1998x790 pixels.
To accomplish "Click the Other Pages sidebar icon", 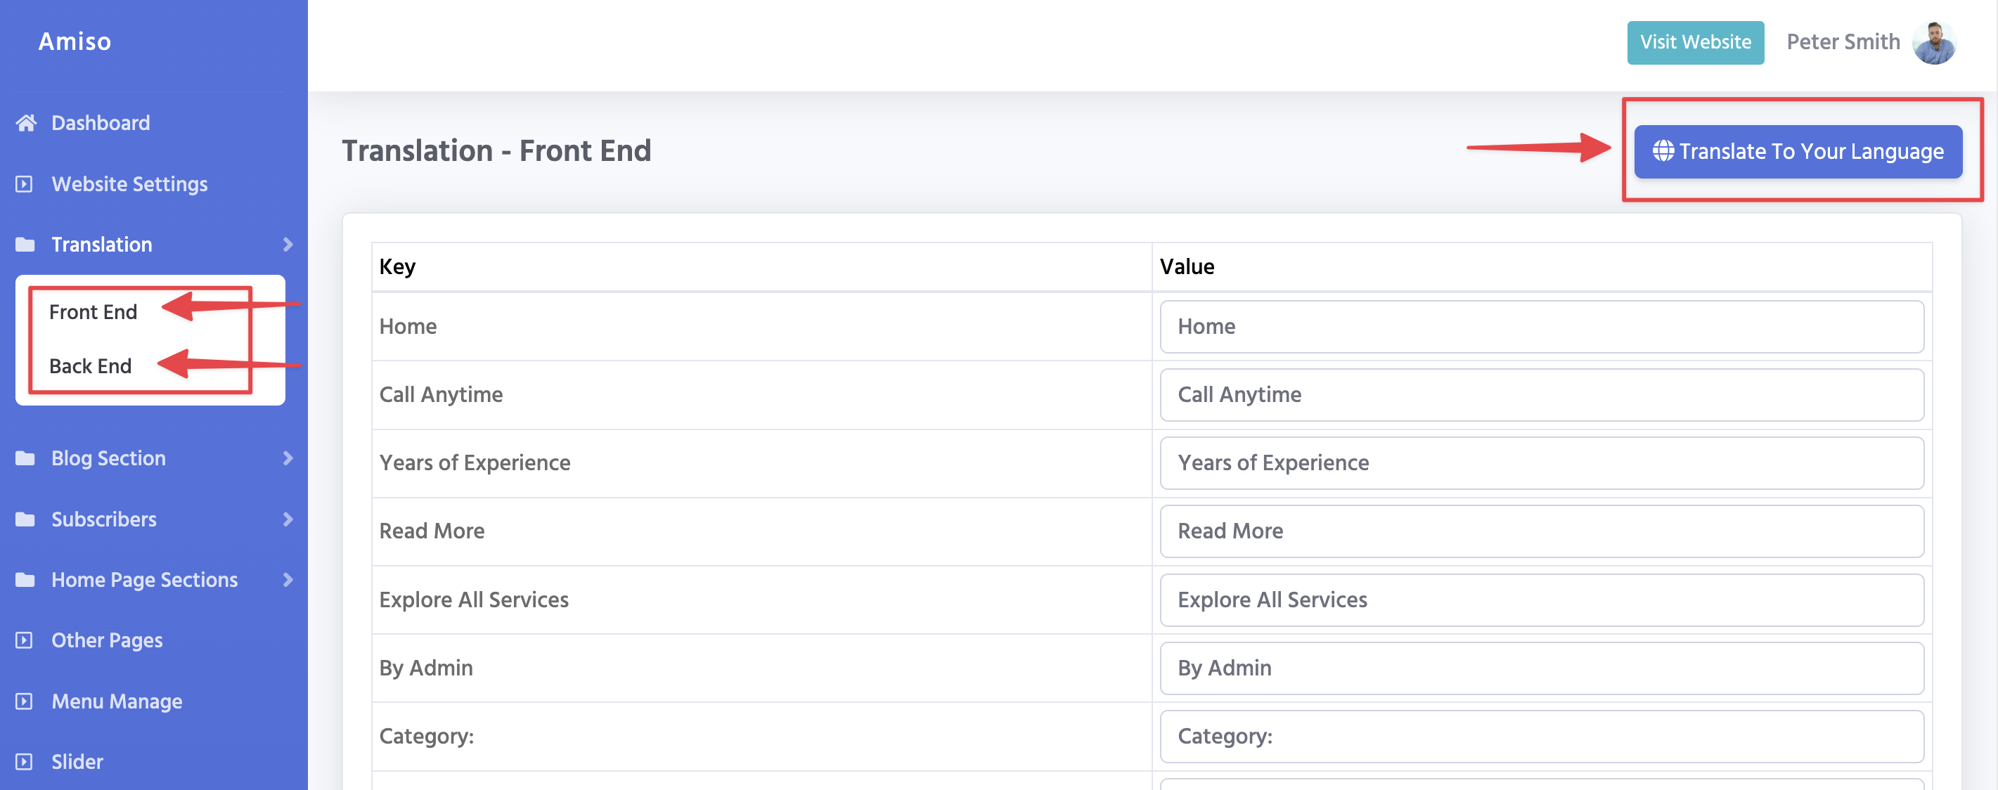I will 24,640.
